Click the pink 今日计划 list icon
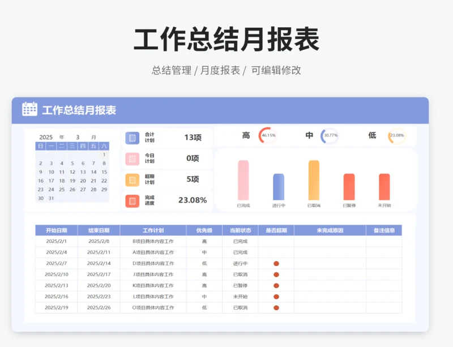453x347 pixels. [133, 159]
